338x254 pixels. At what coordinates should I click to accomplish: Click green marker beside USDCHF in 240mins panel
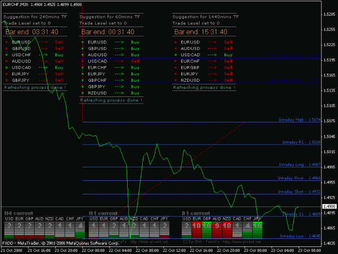(x=6, y=55)
